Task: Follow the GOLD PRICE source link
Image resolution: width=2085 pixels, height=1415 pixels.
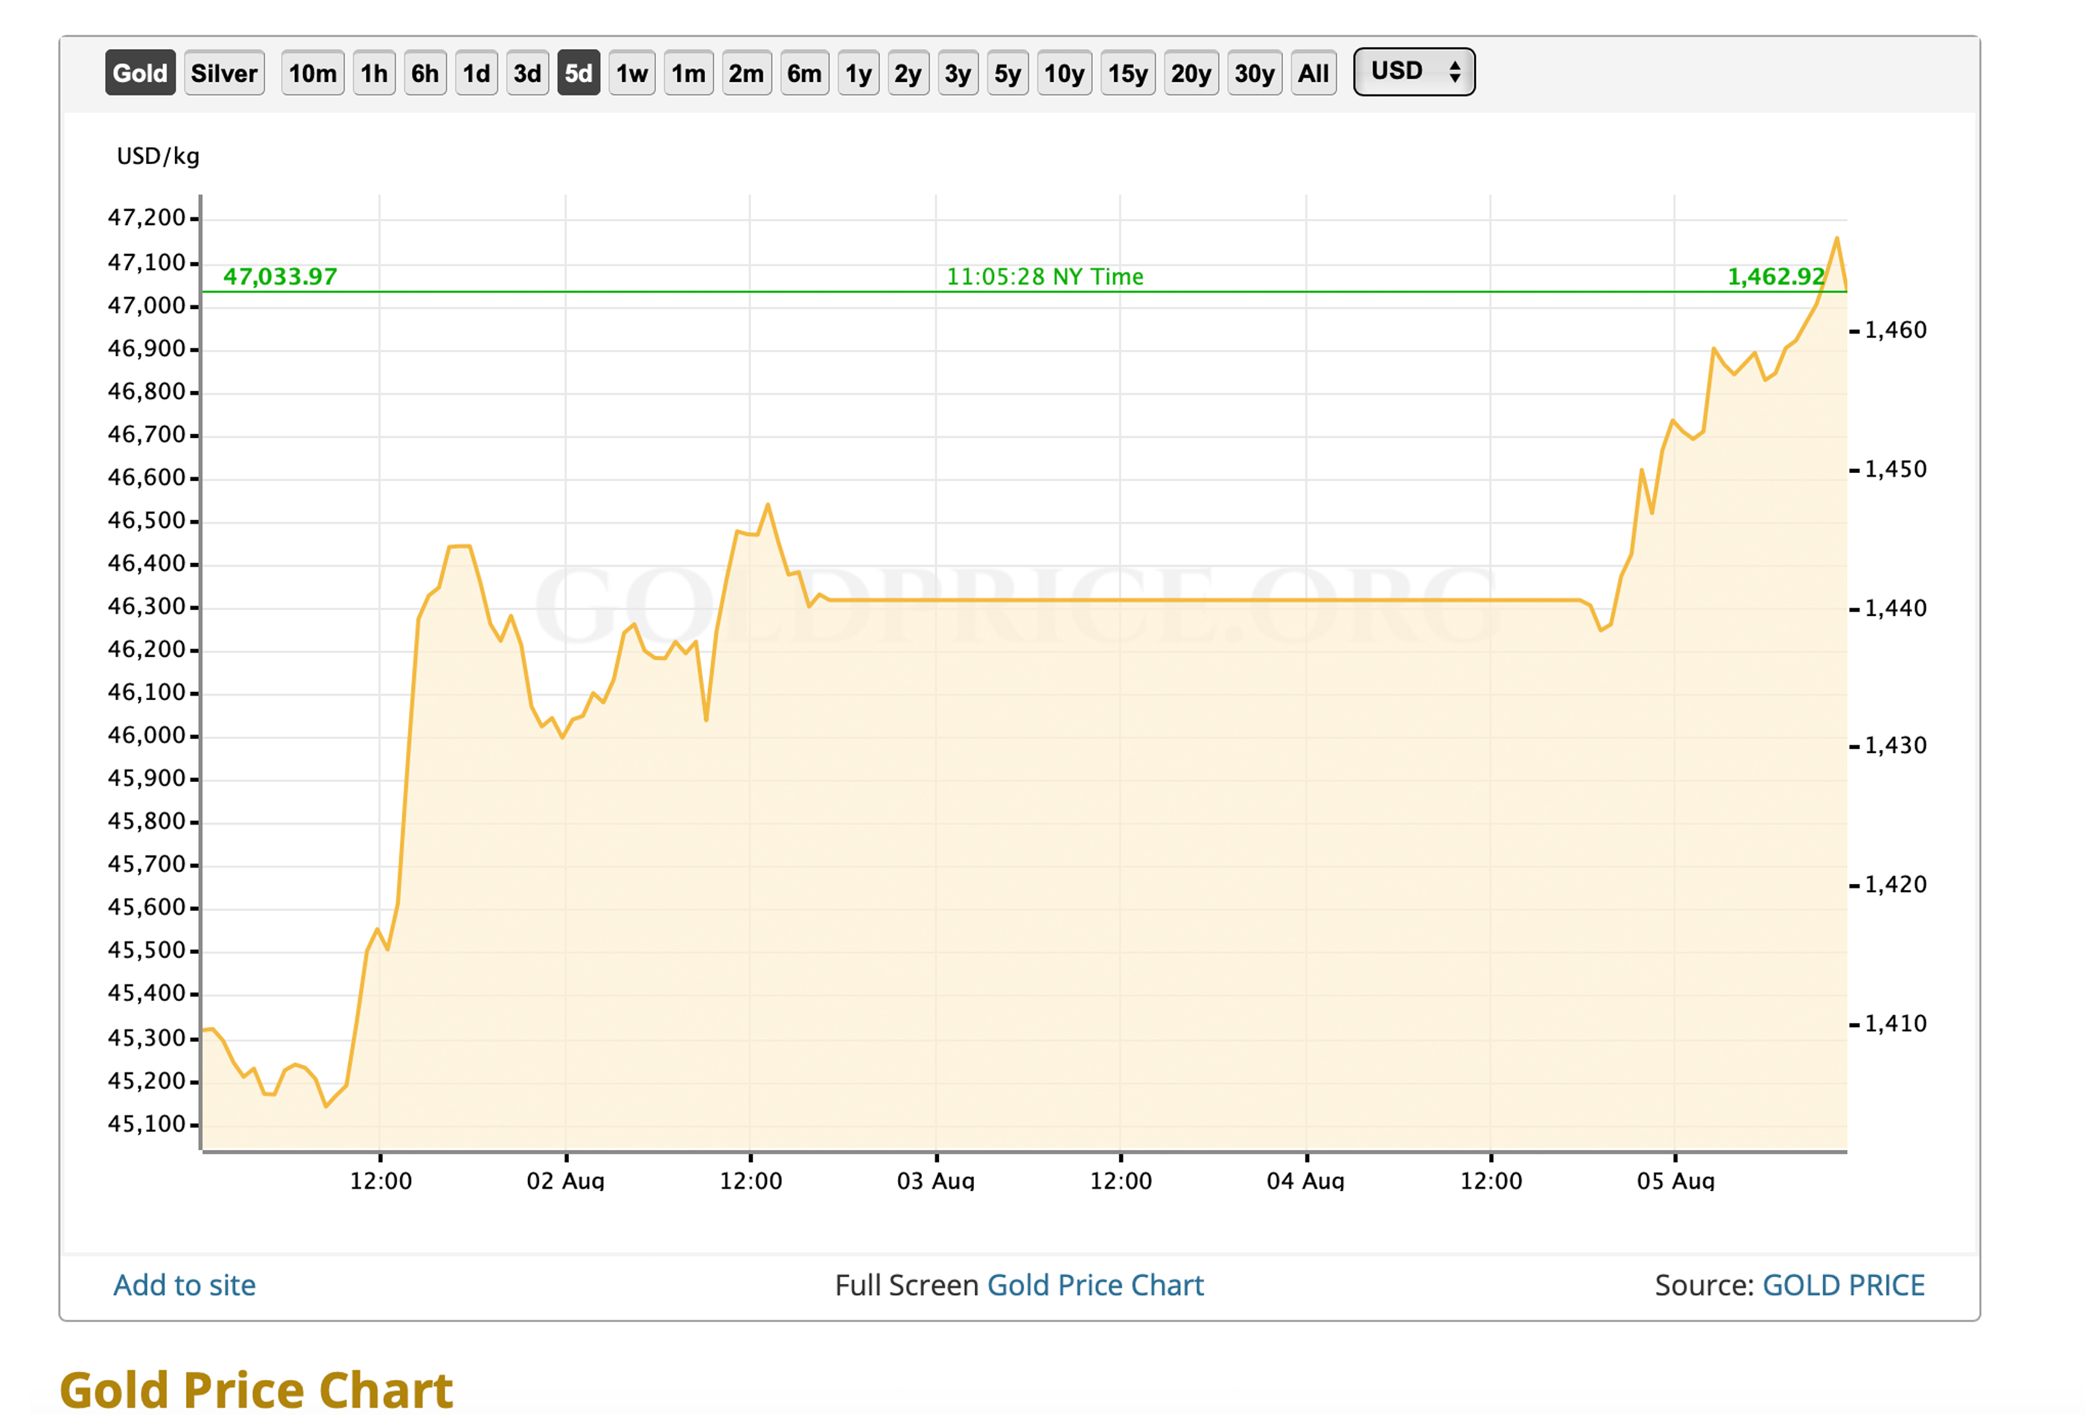Action: point(1844,1285)
